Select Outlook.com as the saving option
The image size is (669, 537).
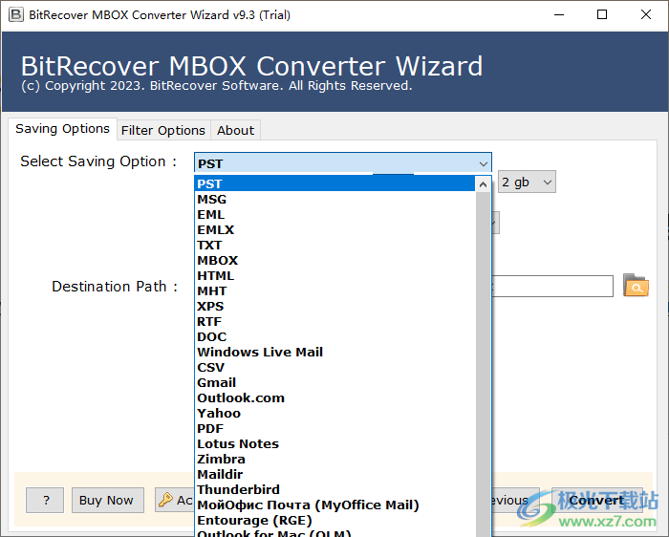point(334,397)
